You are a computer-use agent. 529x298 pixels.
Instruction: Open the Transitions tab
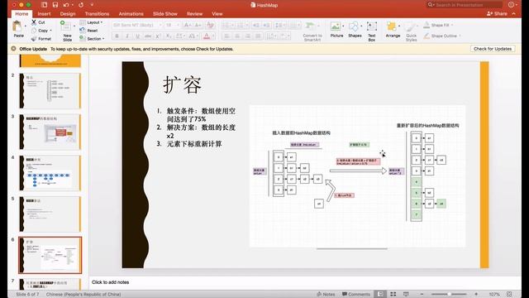[97, 14]
